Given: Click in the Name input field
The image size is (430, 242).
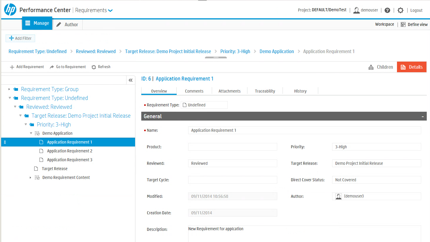Looking at the screenshot, I should click(305, 130).
